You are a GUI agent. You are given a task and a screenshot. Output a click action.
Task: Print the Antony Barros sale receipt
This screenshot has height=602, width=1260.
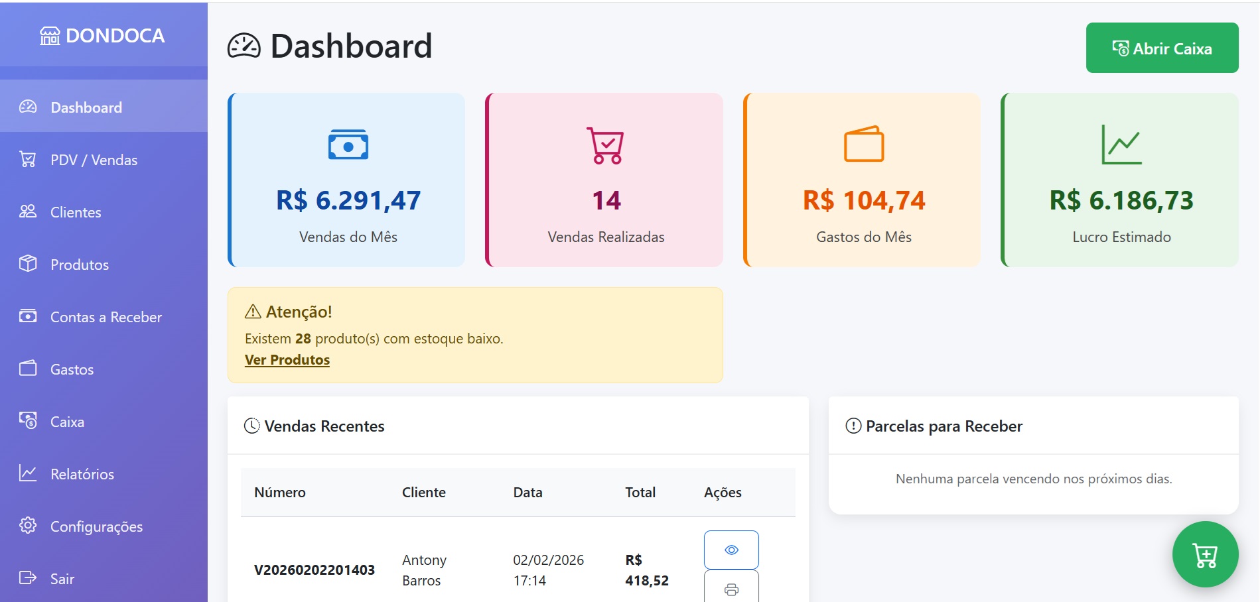pos(731,589)
